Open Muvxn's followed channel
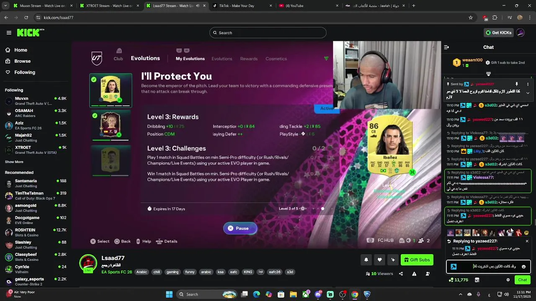 point(36,101)
